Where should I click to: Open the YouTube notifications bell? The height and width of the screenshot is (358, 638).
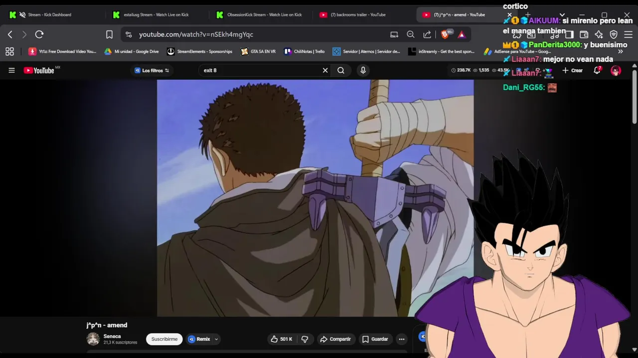(x=597, y=70)
